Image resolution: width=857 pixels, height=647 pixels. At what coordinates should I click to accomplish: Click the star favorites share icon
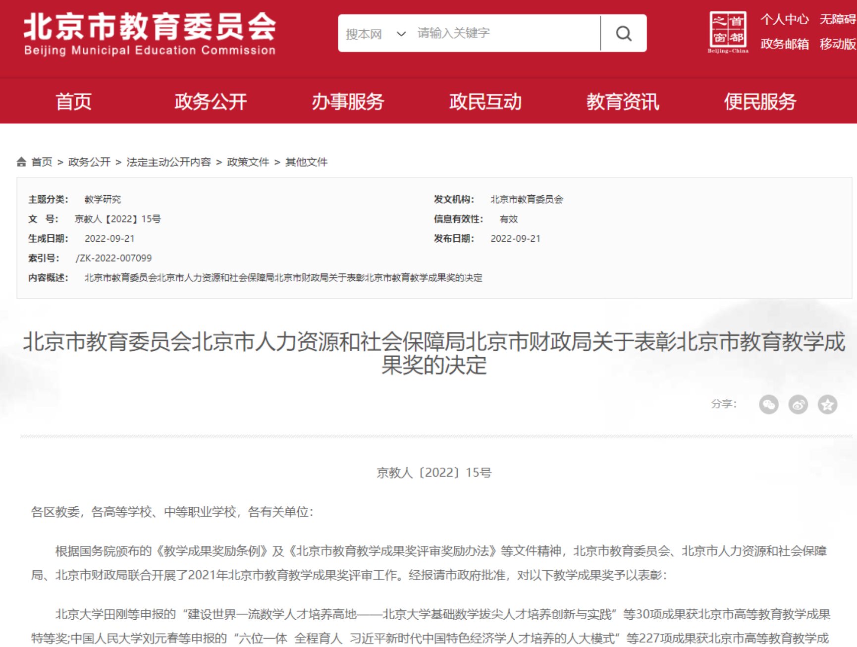827,405
